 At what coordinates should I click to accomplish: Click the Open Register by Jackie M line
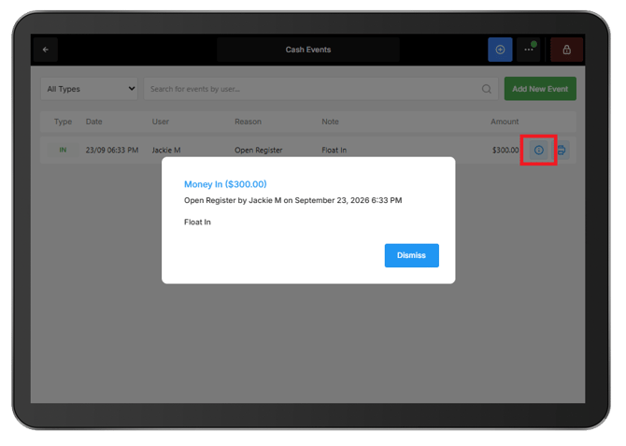tap(292, 200)
